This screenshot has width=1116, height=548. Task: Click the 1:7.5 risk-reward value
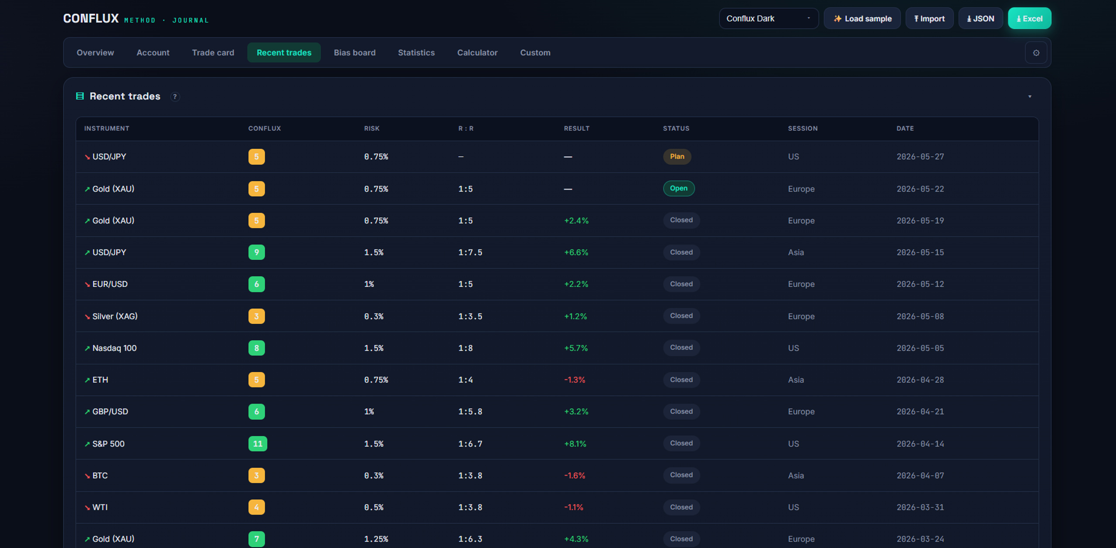pyautogui.click(x=470, y=252)
